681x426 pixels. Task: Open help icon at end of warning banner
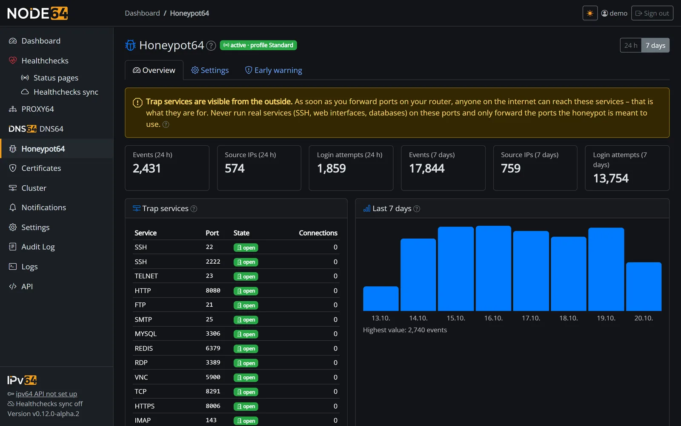166,124
